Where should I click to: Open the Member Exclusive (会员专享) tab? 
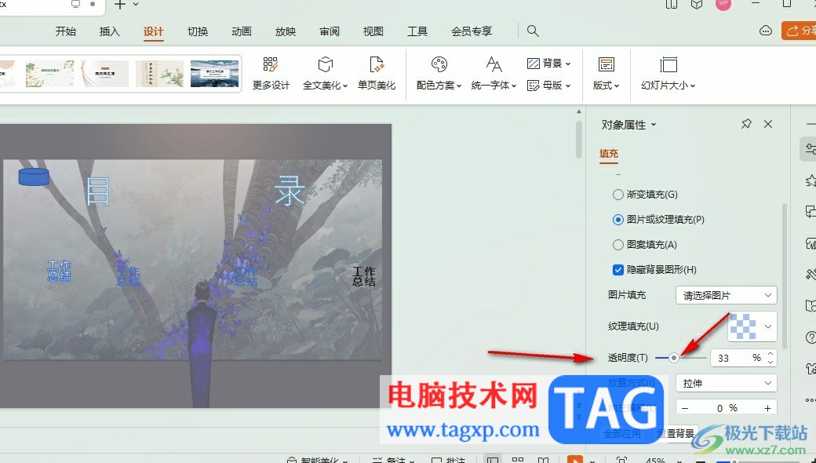[x=472, y=31]
